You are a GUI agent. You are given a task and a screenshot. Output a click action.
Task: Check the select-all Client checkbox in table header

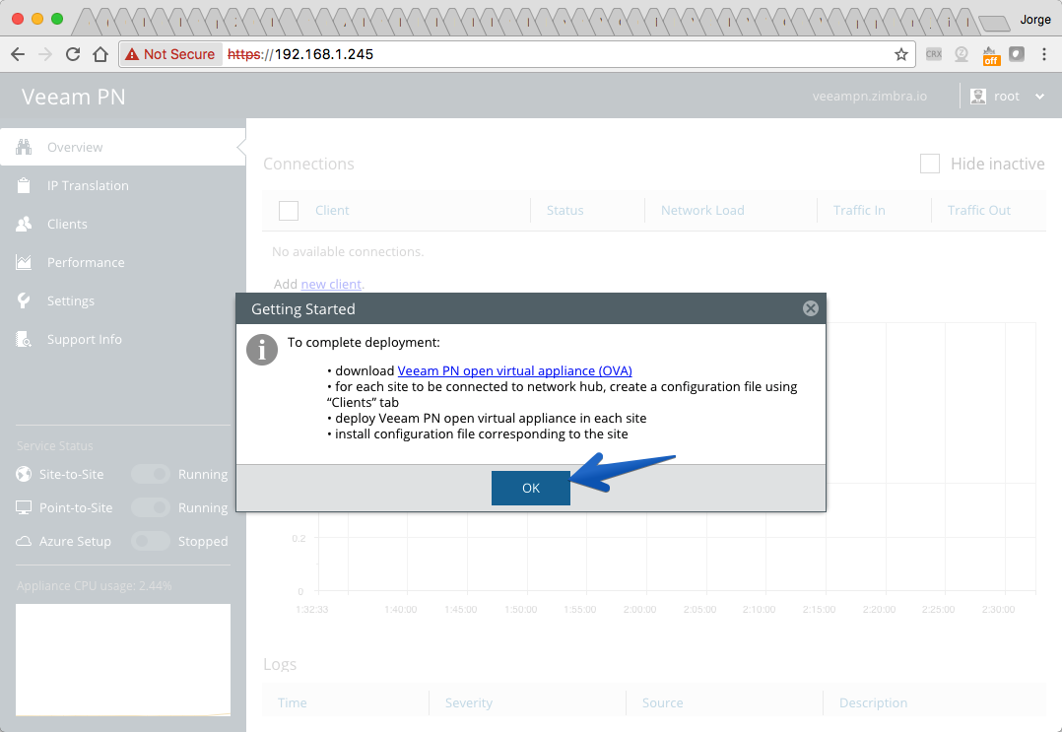point(289,211)
